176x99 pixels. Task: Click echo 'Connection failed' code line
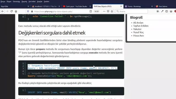point(62,16)
